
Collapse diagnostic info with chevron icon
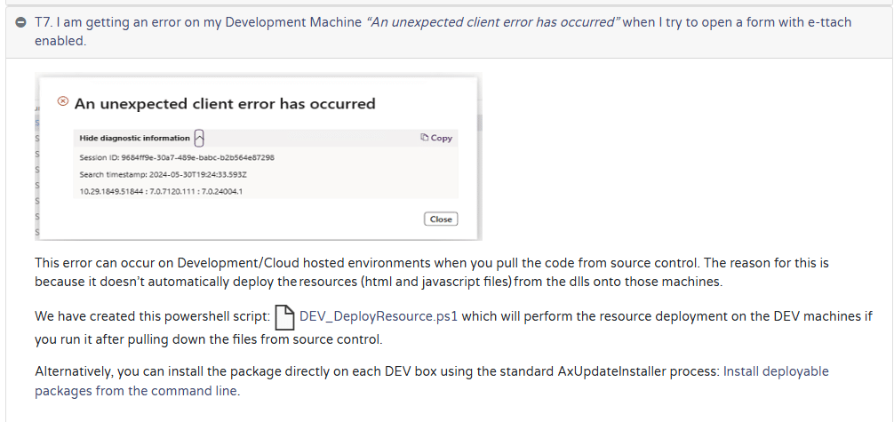coord(200,138)
